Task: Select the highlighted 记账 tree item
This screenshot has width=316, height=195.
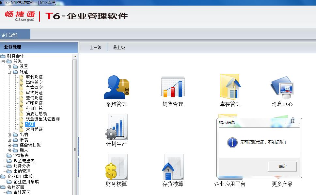Action: tap(30, 124)
